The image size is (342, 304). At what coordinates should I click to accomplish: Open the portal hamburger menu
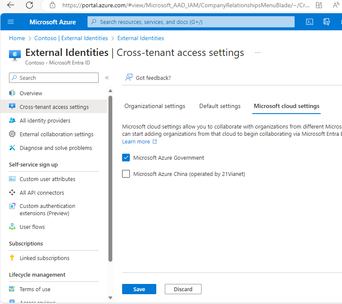(11, 22)
